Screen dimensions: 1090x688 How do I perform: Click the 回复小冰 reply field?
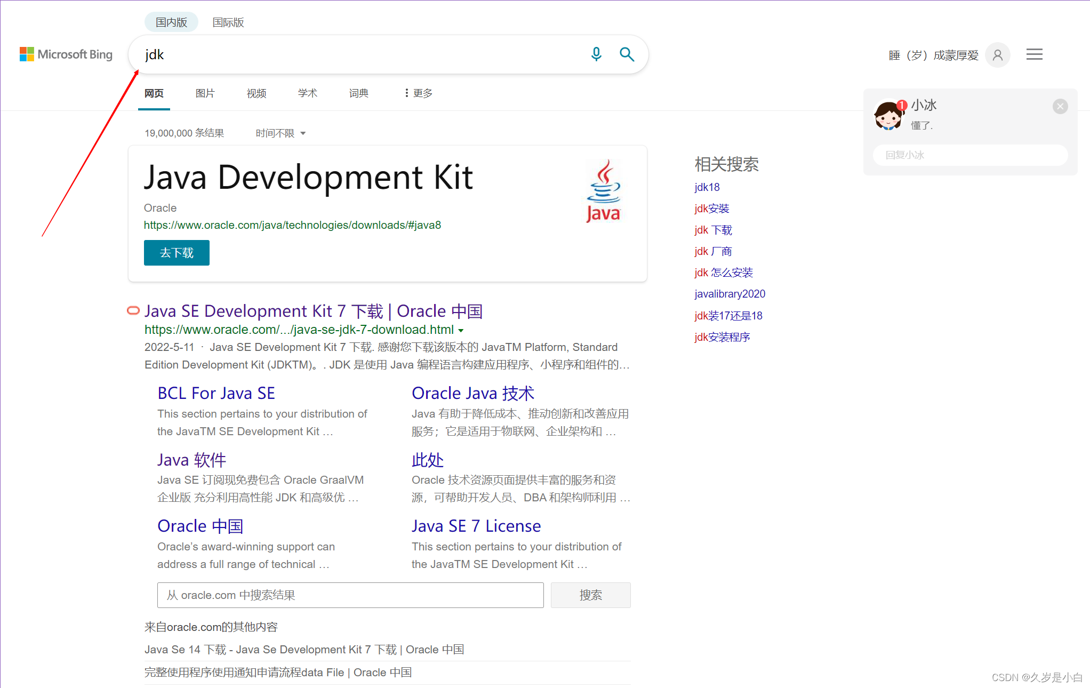[x=970, y=155]
